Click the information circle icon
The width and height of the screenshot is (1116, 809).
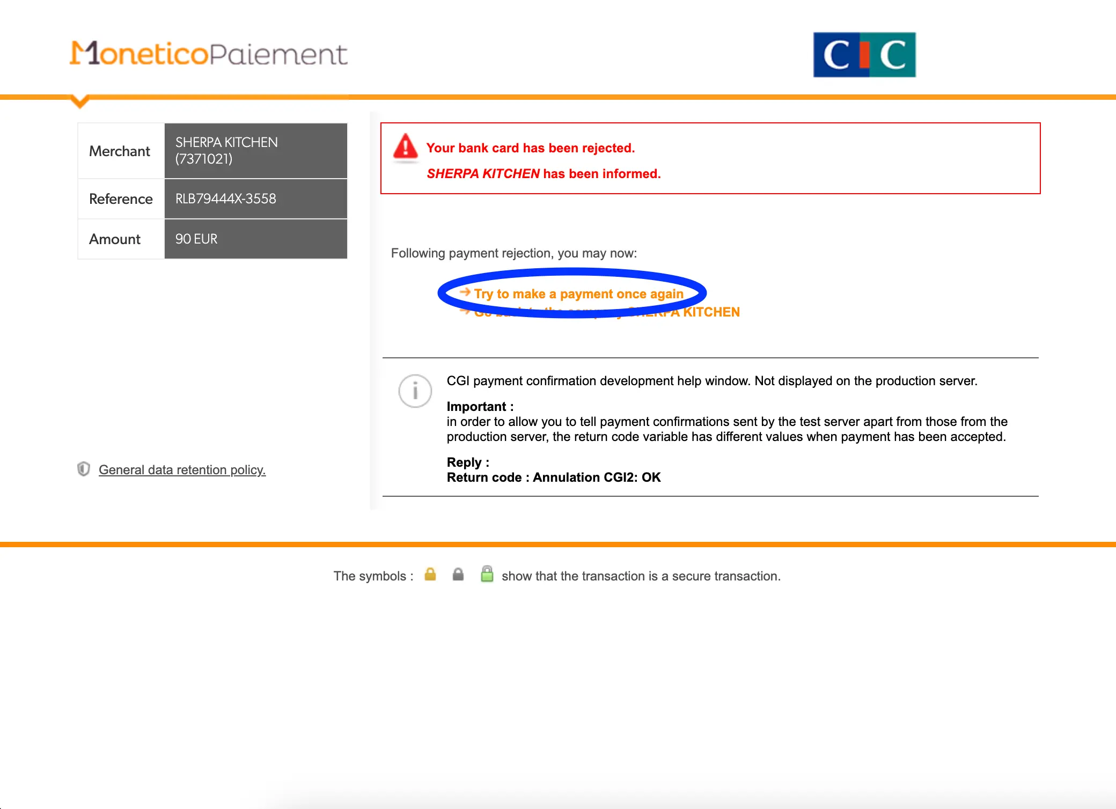(x=415, y=391)
